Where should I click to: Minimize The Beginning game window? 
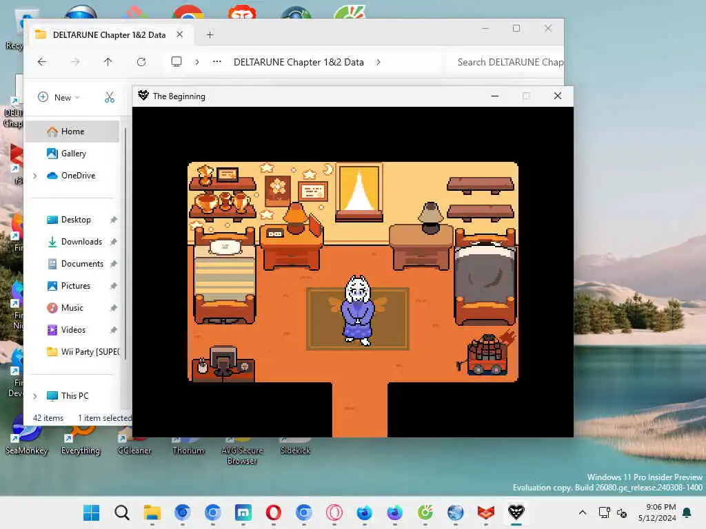pyautogui.click(x=495, y=96)
